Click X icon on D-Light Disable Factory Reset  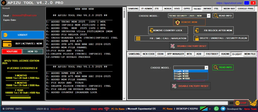pyautogui.click(x=174, y=86)
